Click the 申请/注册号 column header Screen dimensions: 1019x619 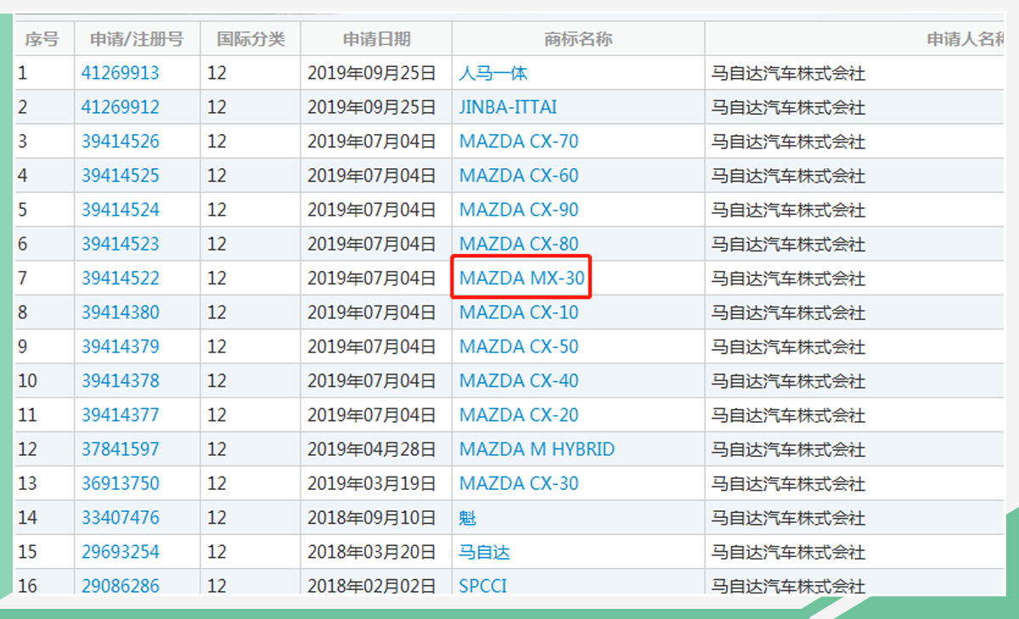[138, 39]
